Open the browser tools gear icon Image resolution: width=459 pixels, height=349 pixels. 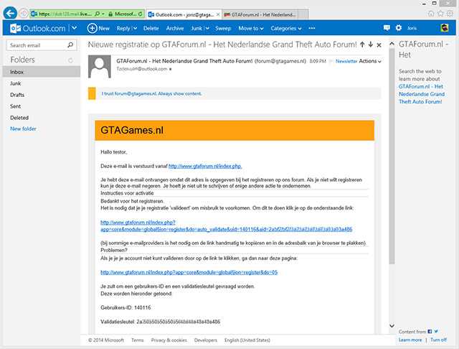(450, 14)
